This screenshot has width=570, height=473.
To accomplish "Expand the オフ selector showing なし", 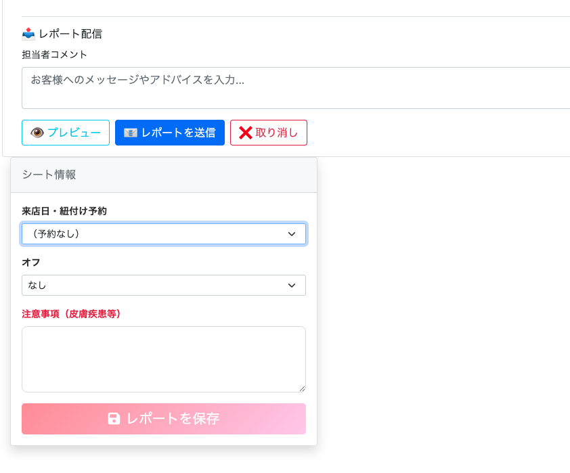I will [x=164, y=285].
